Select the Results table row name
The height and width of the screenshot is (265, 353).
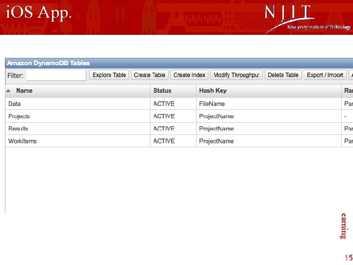(18, 129)
